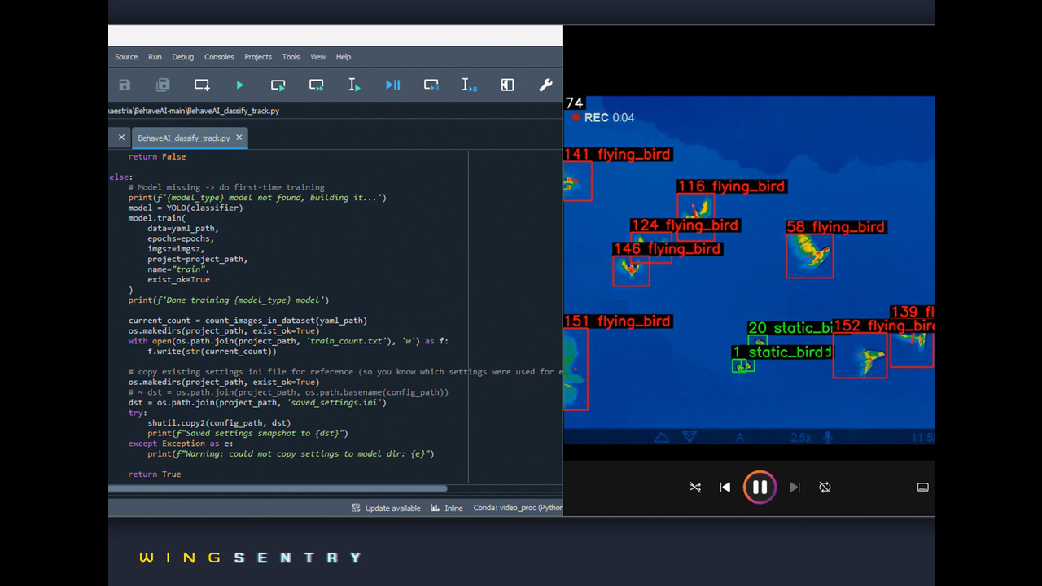This screenshot has width=1042, height=586.
Task: Click the Conda: video_proc environment status entry
Action: tap(518, 508)
